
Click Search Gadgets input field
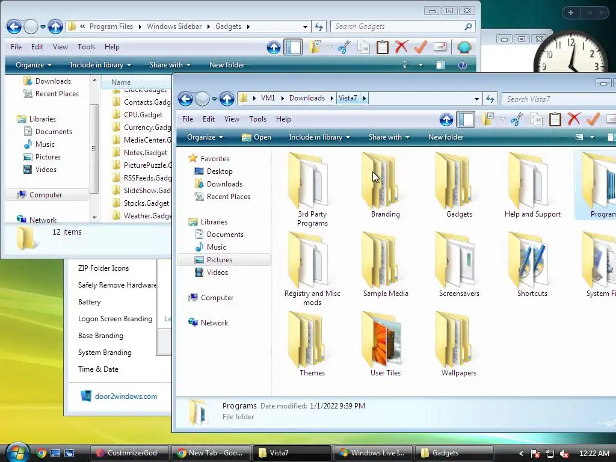click(x=402, y=26)
